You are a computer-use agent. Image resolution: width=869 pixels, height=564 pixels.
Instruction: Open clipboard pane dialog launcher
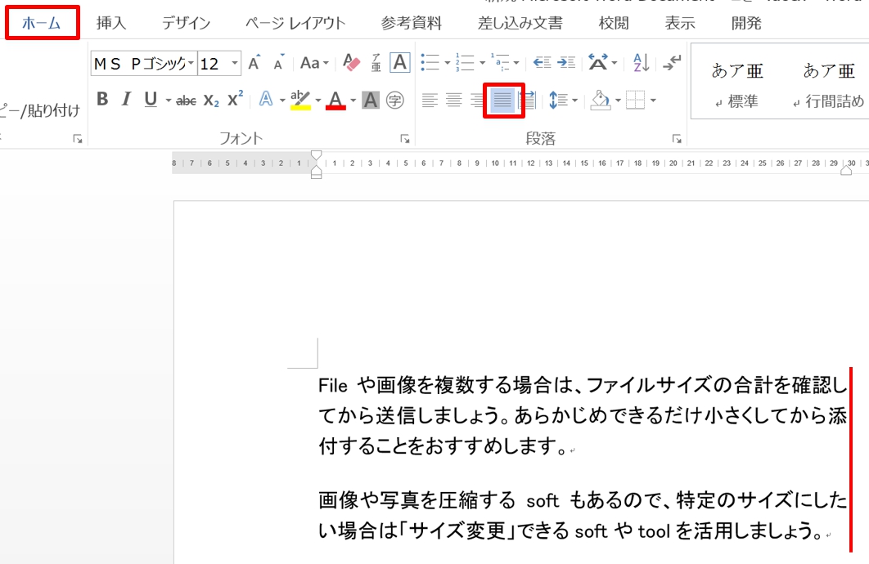(x=78, y=140)
